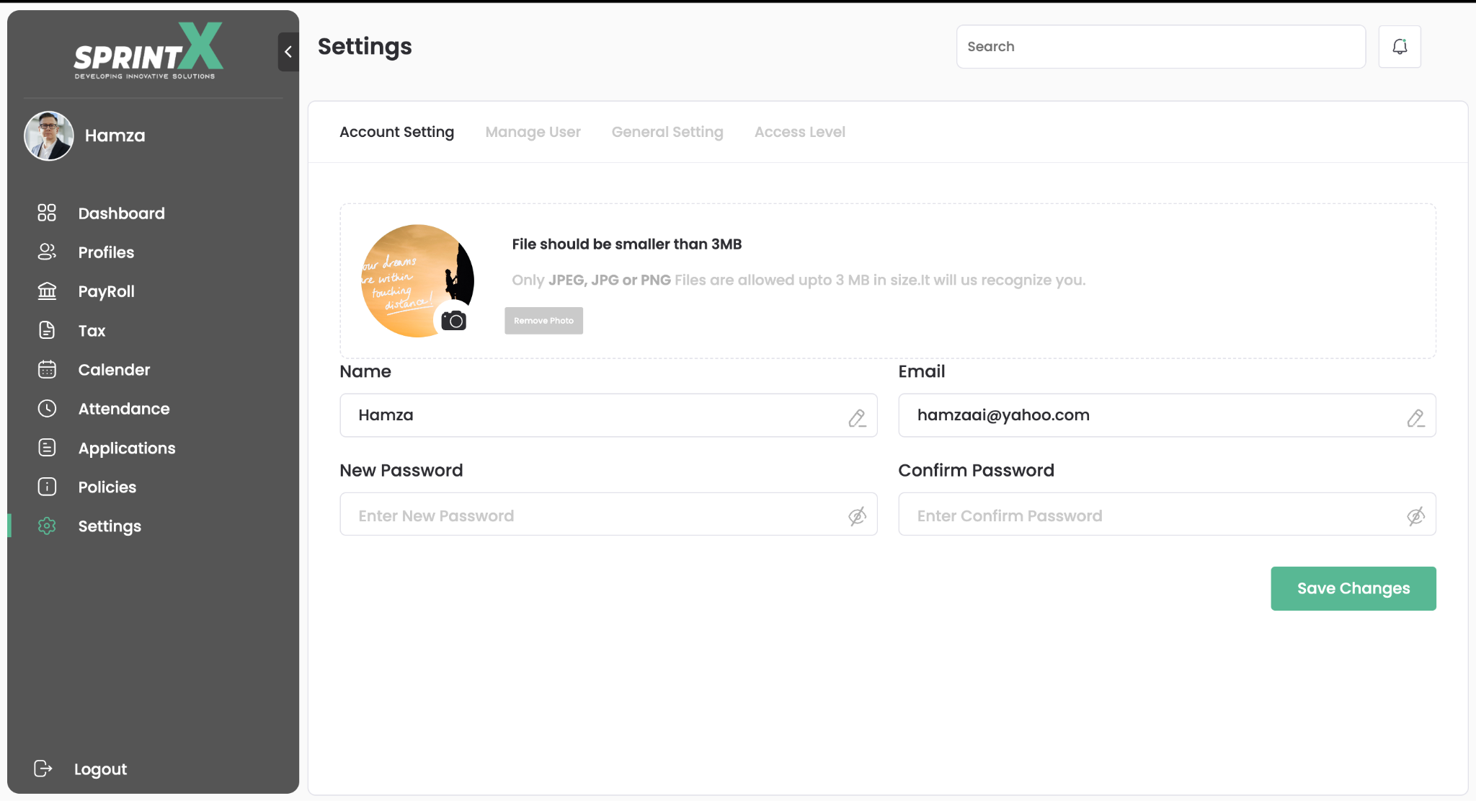This screenshot has width=1476, height=801.
Task: Click the Logout icon
Action: tap(43, 769)
